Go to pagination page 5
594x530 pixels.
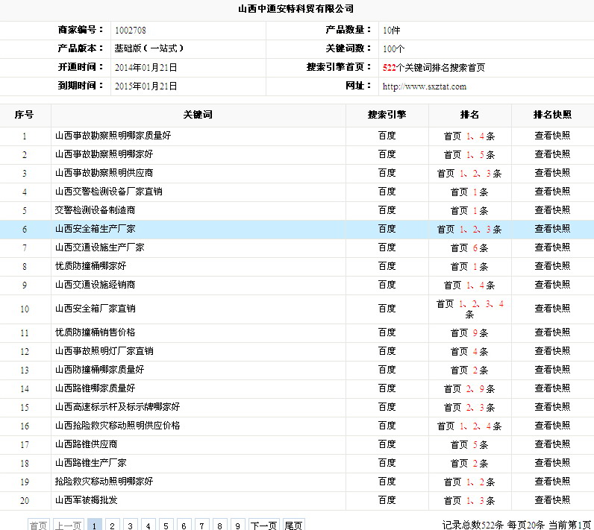click(166, 525)
